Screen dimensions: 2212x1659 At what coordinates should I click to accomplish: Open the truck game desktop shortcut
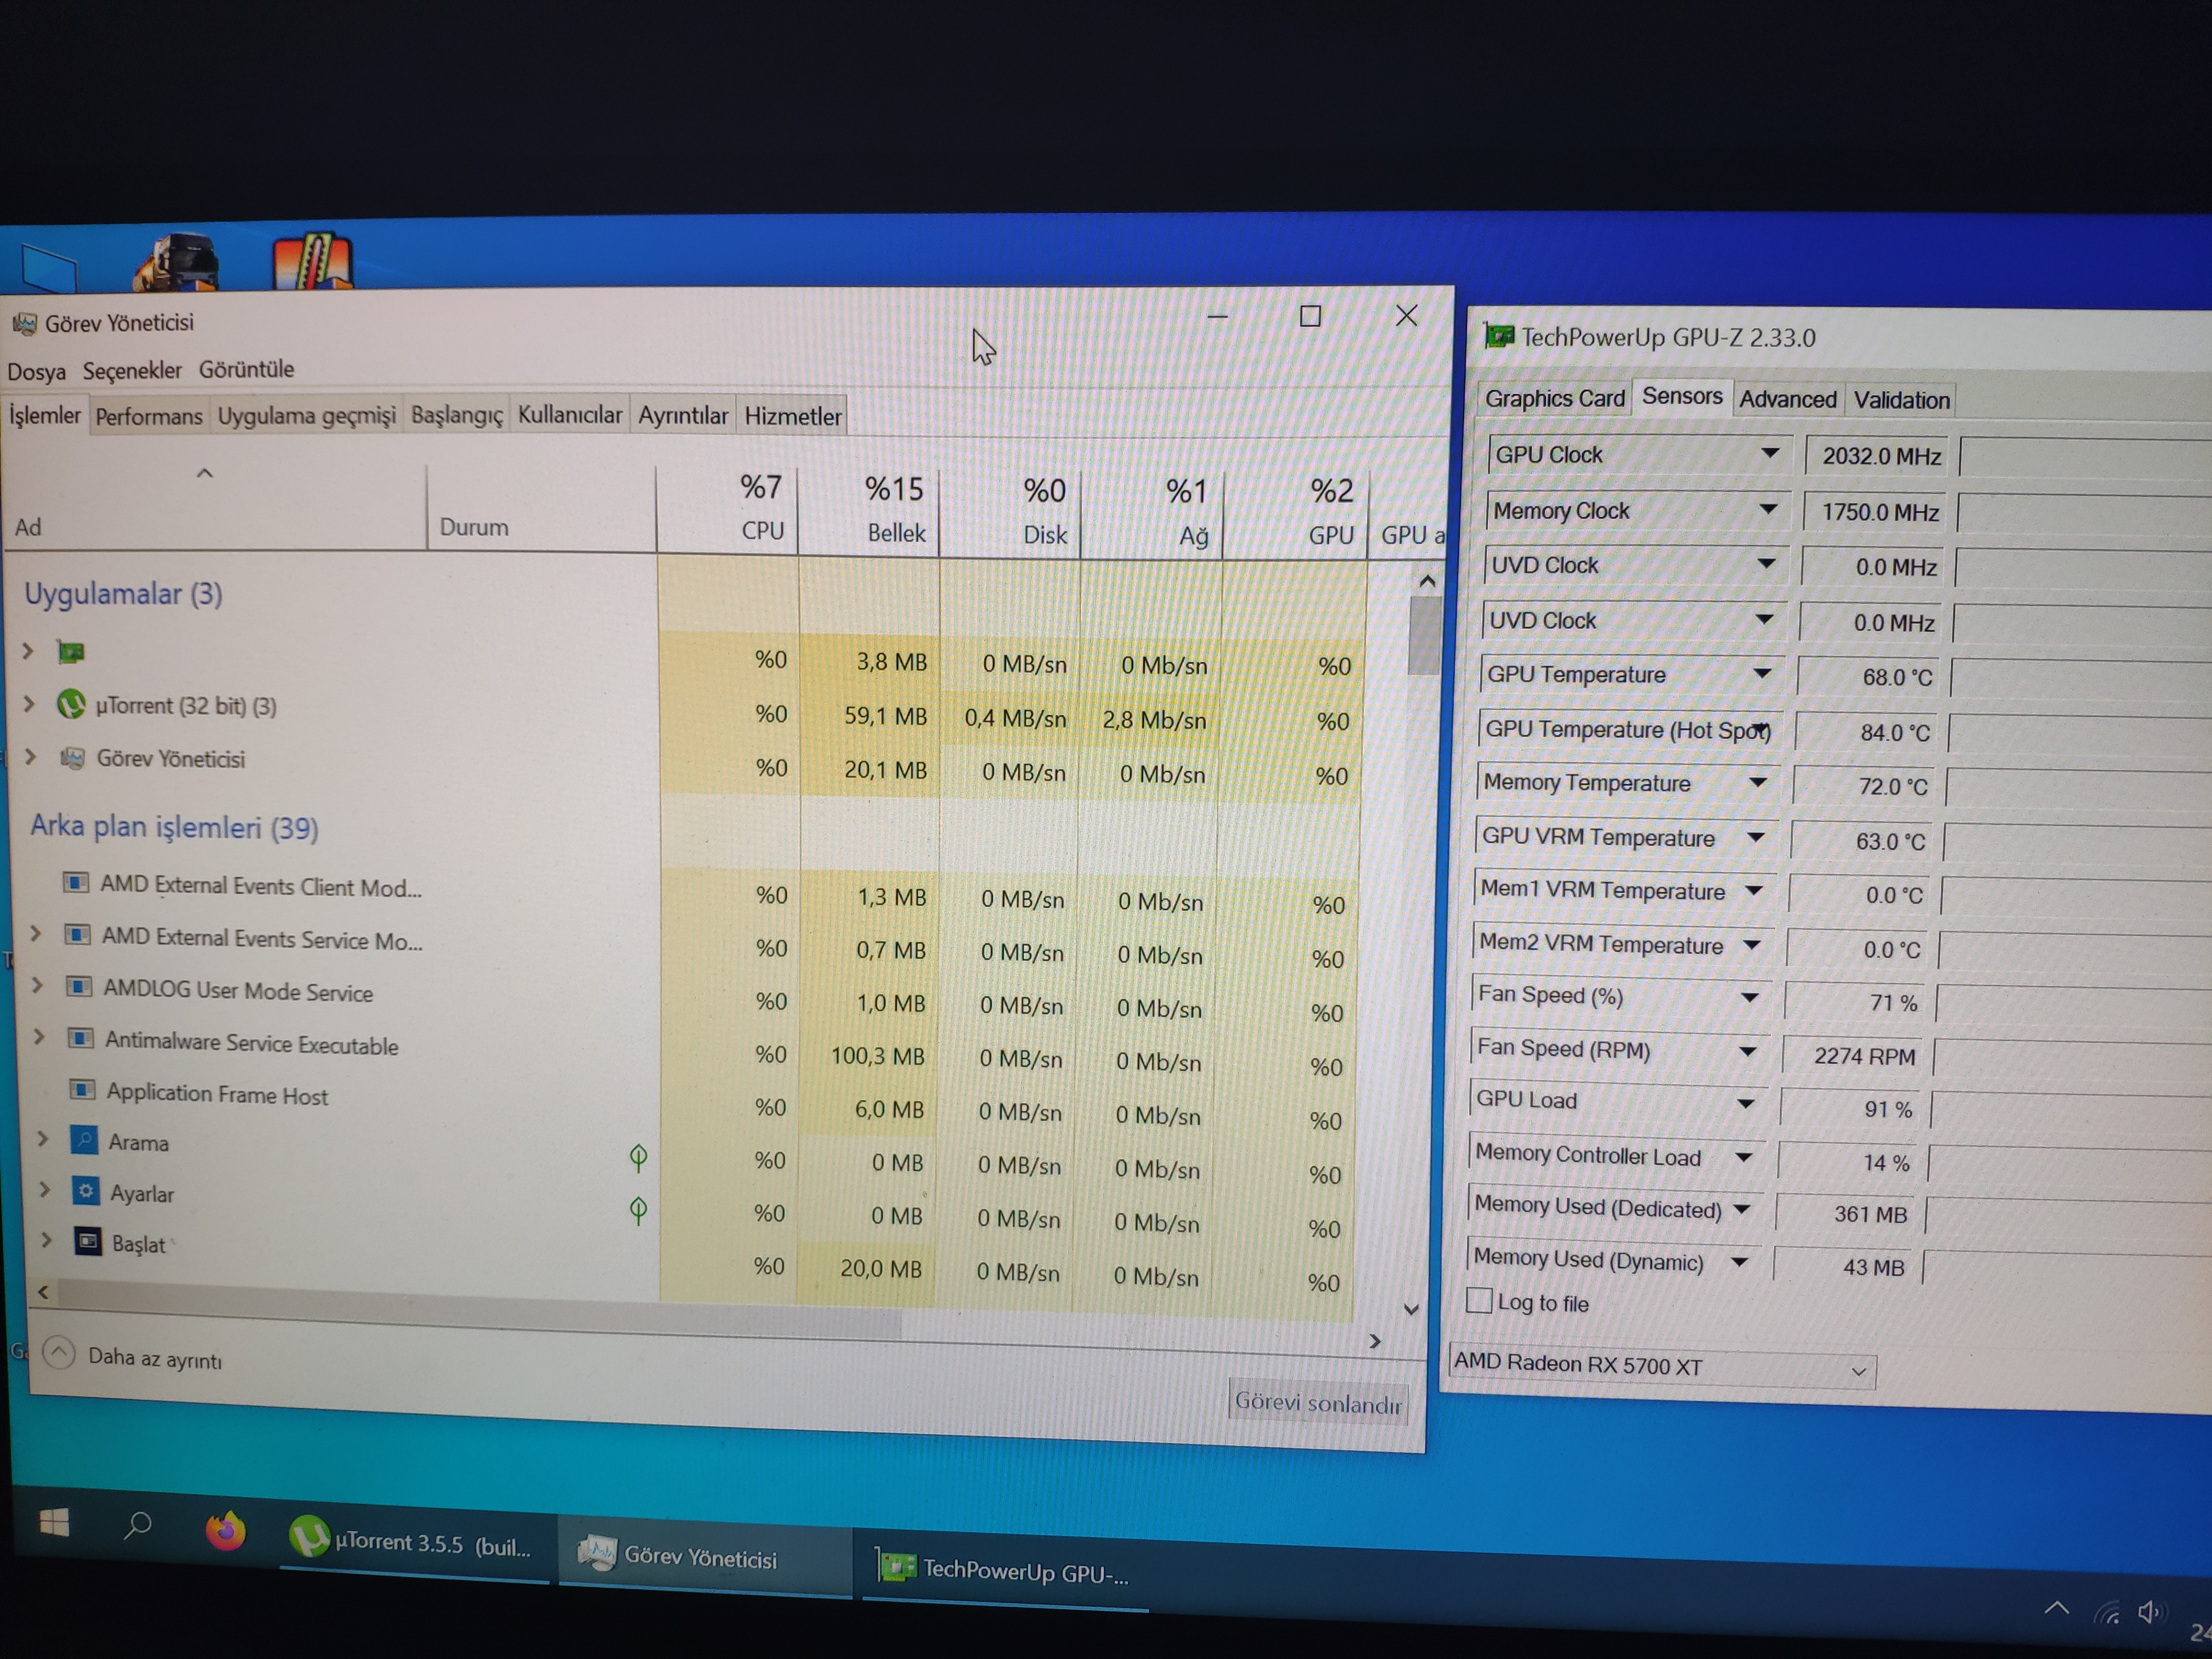176,262
